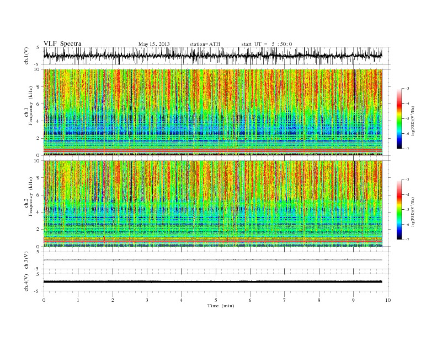The image size is (437, 337).
Task: Click the ch.3 voltage trace panel
Action: pyautogui.click(x=217, y=260)
